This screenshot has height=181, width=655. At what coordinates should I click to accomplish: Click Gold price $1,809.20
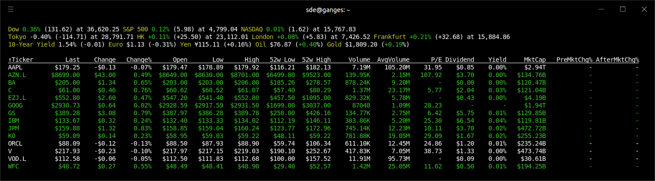coord(361,44)
